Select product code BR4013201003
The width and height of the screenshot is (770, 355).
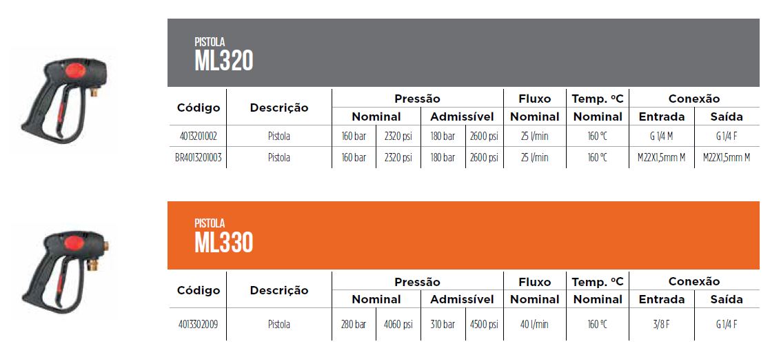[199, 158]
